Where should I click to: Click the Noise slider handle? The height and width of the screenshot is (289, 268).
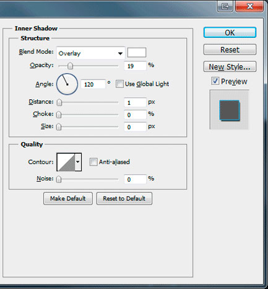click(x=59, y=179)
